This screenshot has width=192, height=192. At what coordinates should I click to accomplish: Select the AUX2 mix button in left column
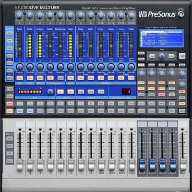10,63
